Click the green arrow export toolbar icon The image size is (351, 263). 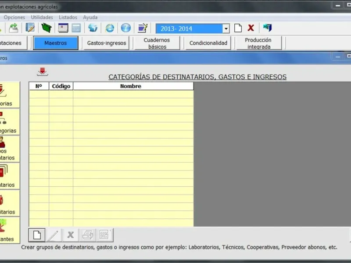(14, 28)
